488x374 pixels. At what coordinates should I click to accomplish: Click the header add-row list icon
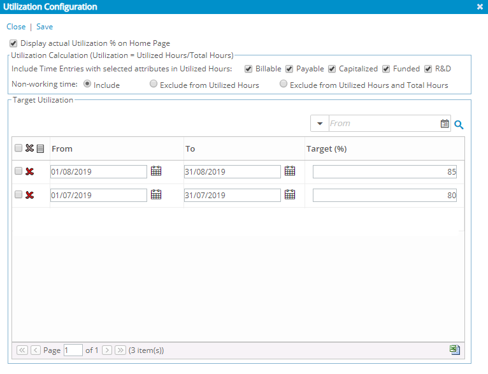[41, 148]
